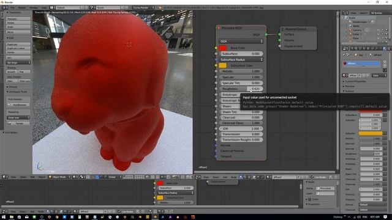
Task: Click the Rotate button in tool shelf
Action: click(18, 23)
